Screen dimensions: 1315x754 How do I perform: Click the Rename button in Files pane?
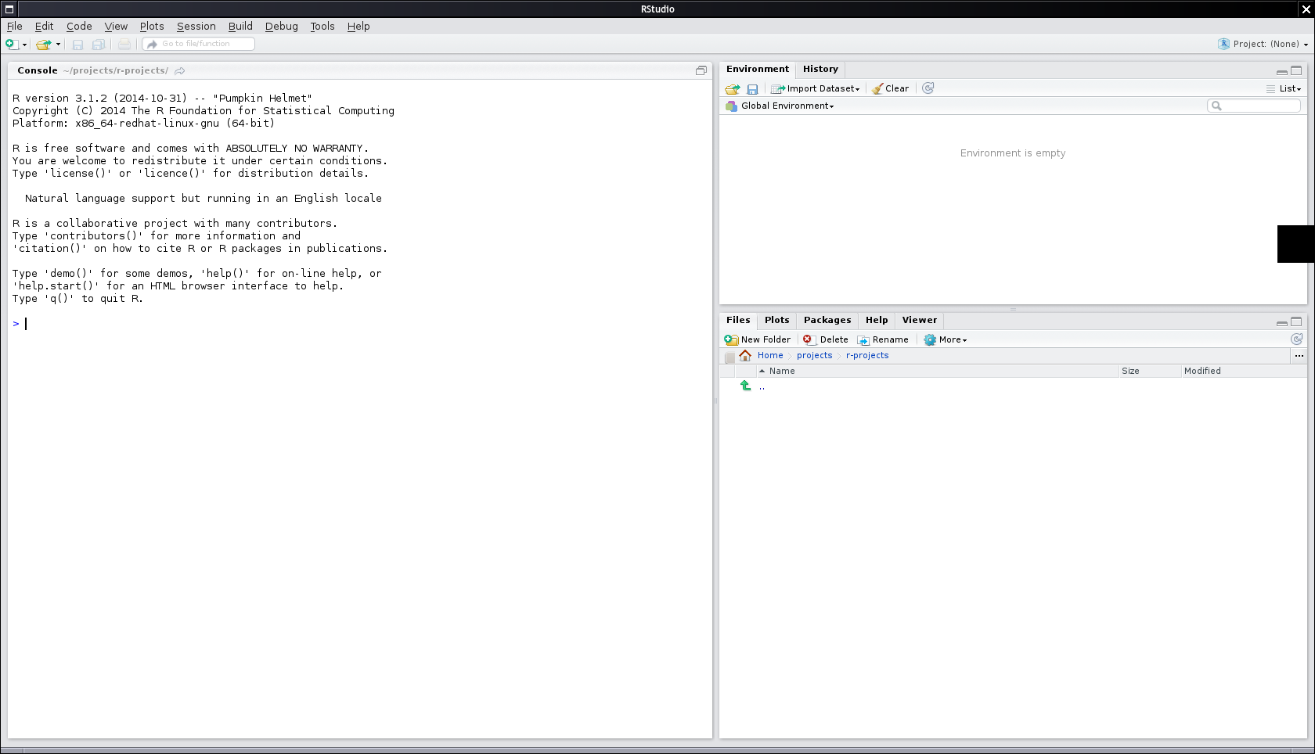point(883,339)
